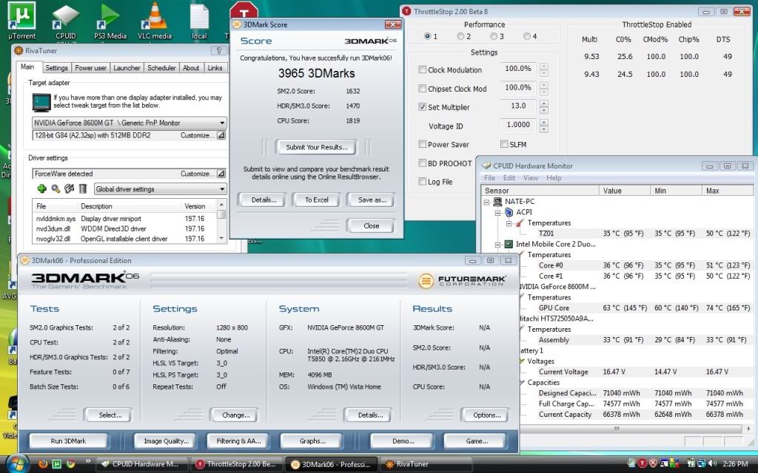The height and width of the screenshot is (473, 758).
Task: Click the ACPI node icon in Hardware Monitor
Action: click(509, 212)
